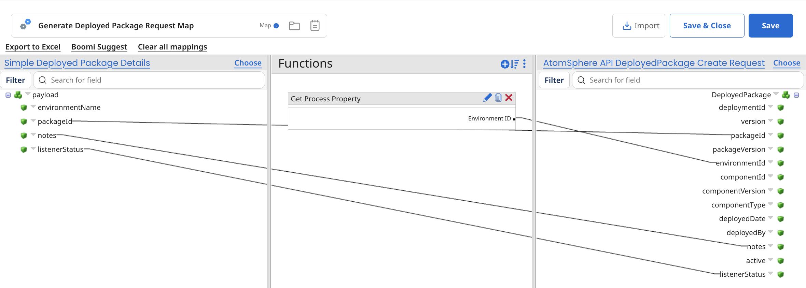Edit the Get Process Property function

[487, 98]
